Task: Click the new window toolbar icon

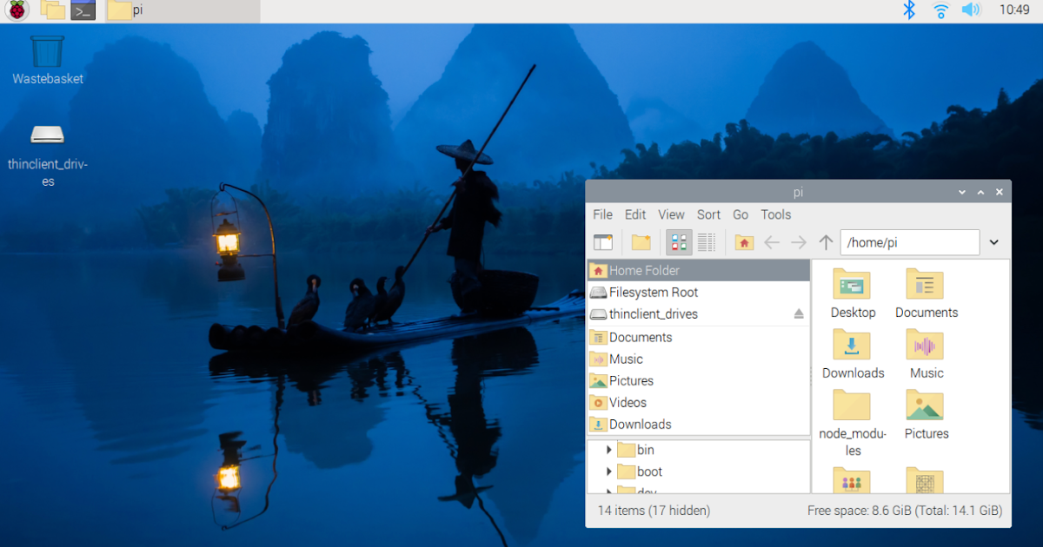Action: pyautogui.click(x=603, y=242)
